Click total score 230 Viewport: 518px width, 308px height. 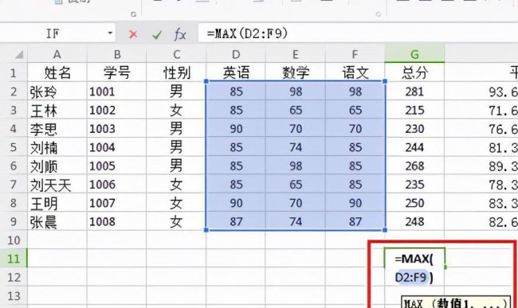(414, 129)
